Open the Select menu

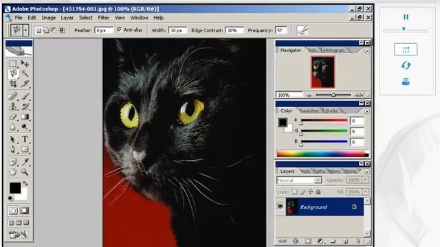tap(85, 18)
